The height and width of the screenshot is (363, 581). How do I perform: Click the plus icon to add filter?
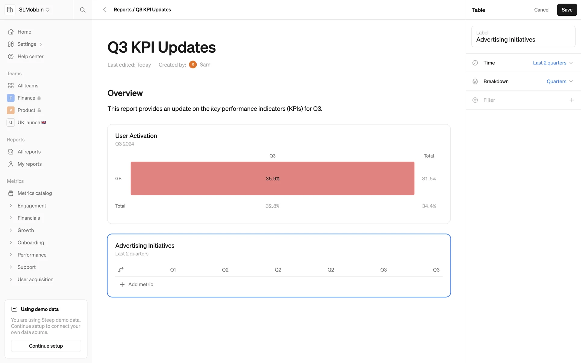571,100
